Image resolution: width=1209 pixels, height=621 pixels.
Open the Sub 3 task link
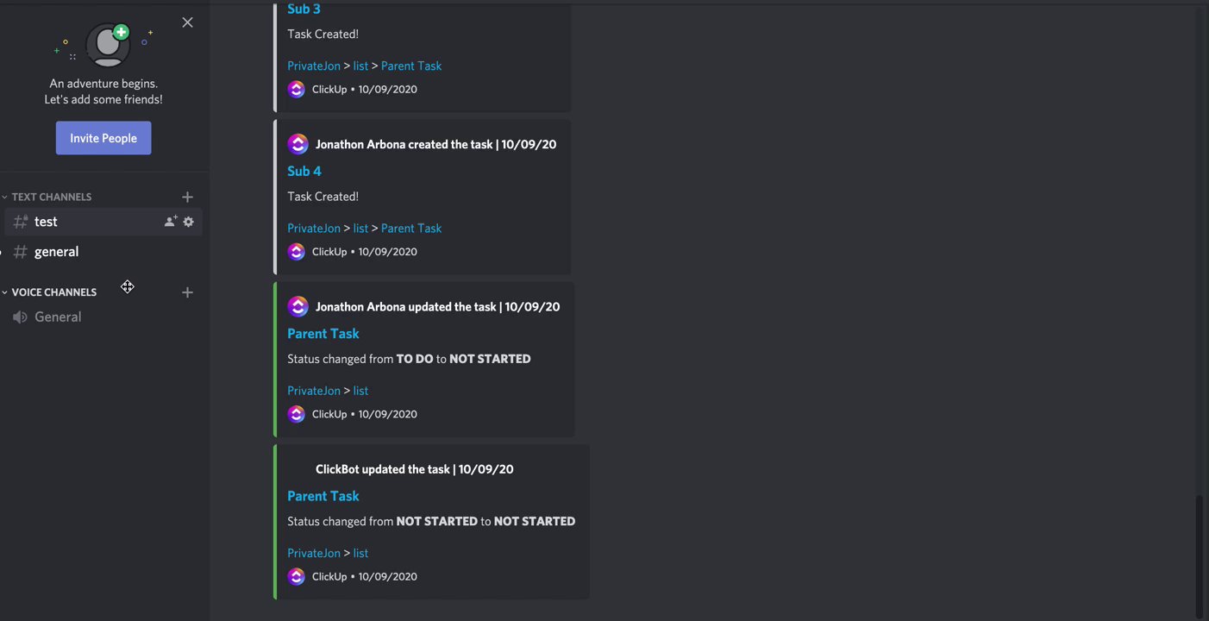pos(304,9)
